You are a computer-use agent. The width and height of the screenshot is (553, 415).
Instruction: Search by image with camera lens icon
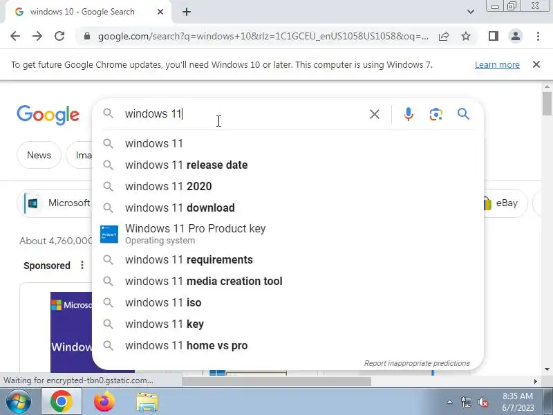pyautogui.click(x=436, y=114)
